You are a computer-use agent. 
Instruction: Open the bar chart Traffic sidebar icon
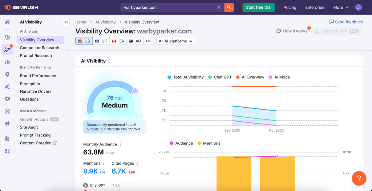coord(7,62)
